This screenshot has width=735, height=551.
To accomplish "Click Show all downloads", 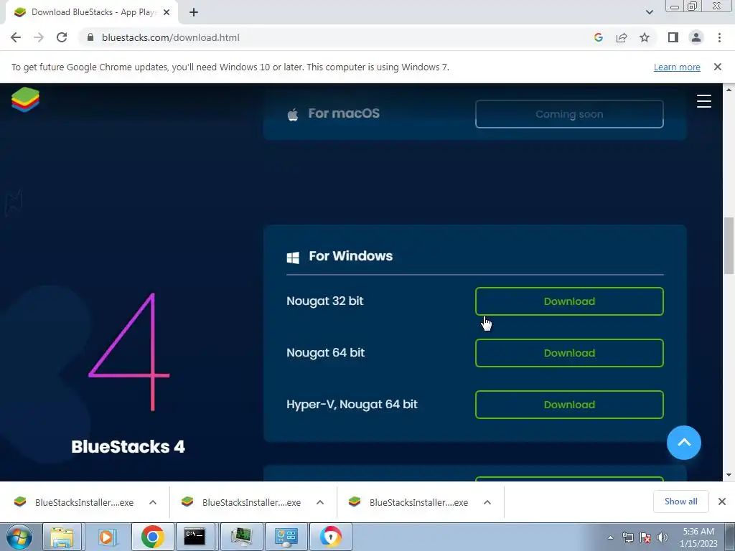I will coord(680,501).
